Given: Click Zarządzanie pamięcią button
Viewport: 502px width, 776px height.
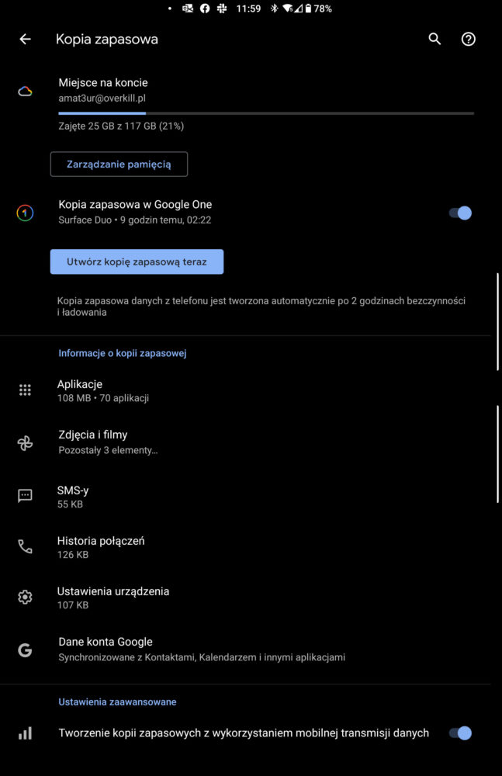Looking at the screenshot, I should point(119,164).
